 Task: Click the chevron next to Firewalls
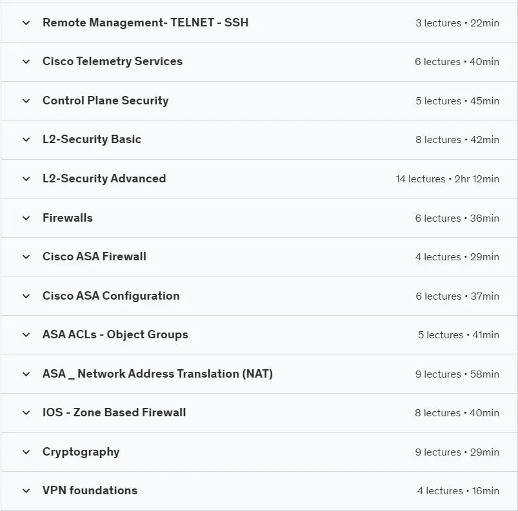pos(26,218)
